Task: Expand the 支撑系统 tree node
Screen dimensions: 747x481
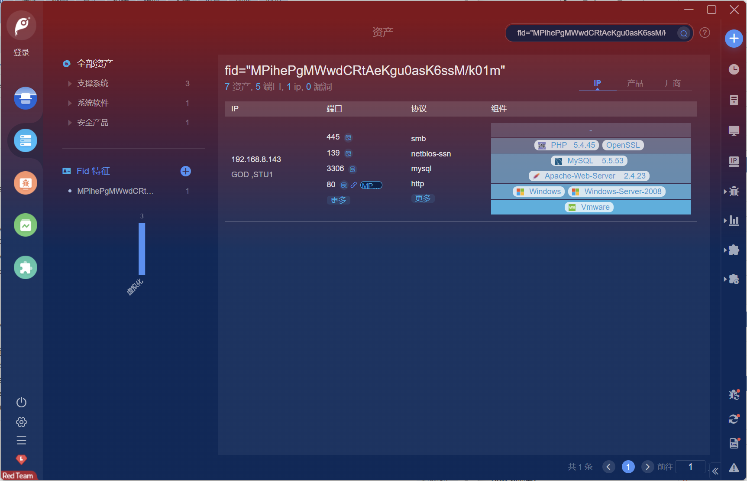Action: click(70, 83)
